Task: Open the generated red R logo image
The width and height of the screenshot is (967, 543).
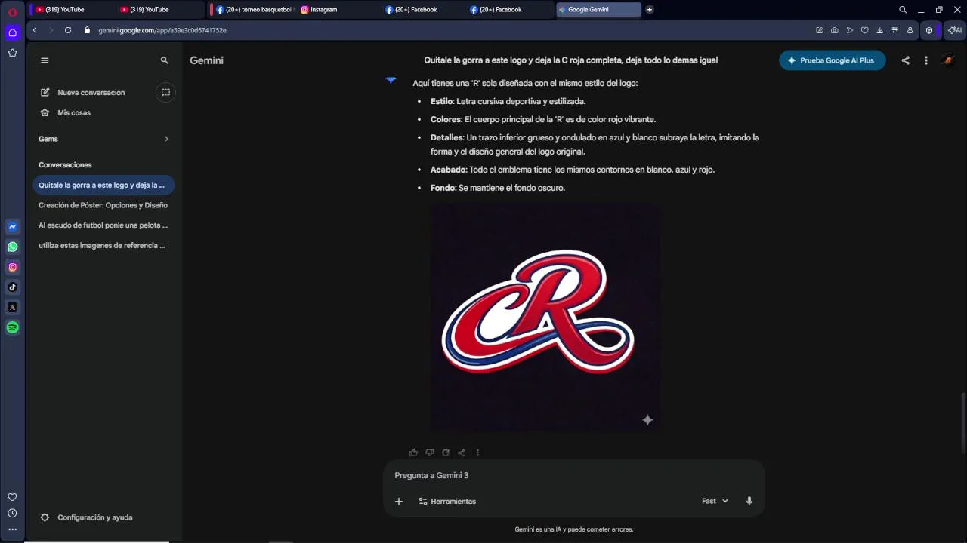Action: pyautogui.click(x=545, y=317)
